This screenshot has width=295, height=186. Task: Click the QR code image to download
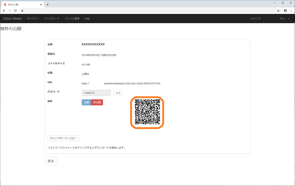click(x=147, y=112)
